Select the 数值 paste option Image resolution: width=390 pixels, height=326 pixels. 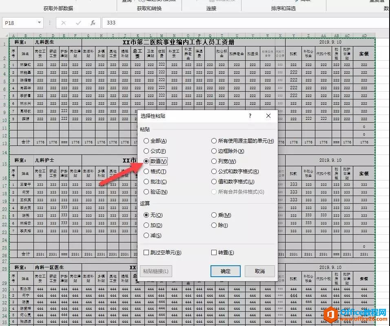coord(146,161)
